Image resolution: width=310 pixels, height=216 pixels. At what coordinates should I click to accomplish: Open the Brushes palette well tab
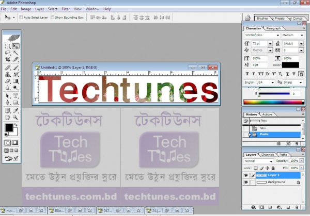(x=262, y=19)
